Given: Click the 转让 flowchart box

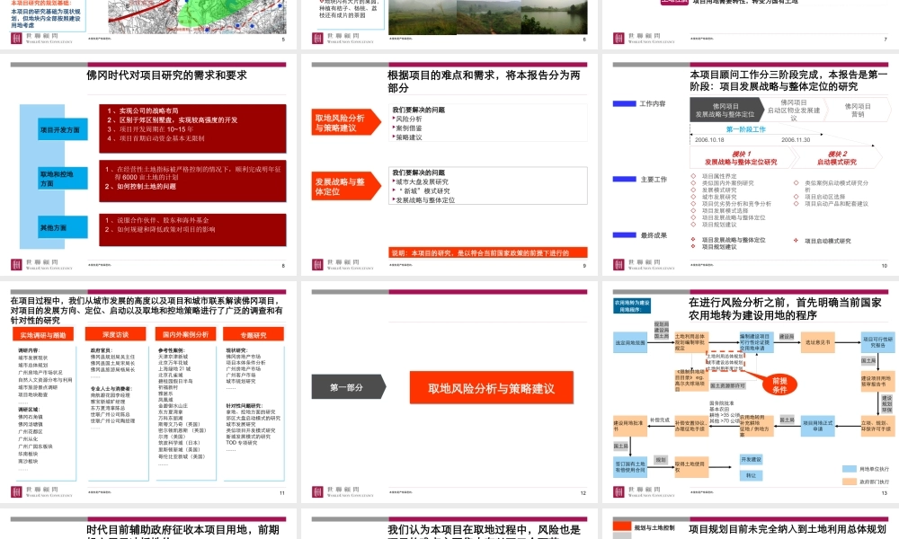Looking at the screenshot, I should click(751, 475).
